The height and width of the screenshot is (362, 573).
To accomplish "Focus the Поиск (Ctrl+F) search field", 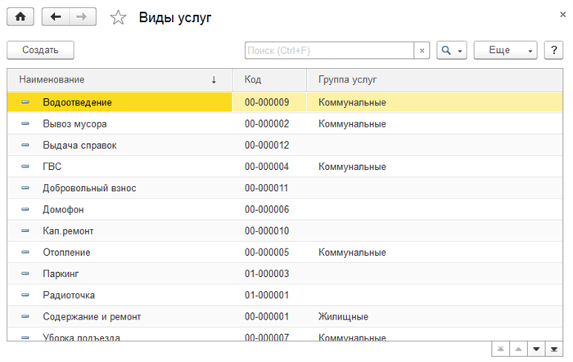I will (x=329, y=51).
